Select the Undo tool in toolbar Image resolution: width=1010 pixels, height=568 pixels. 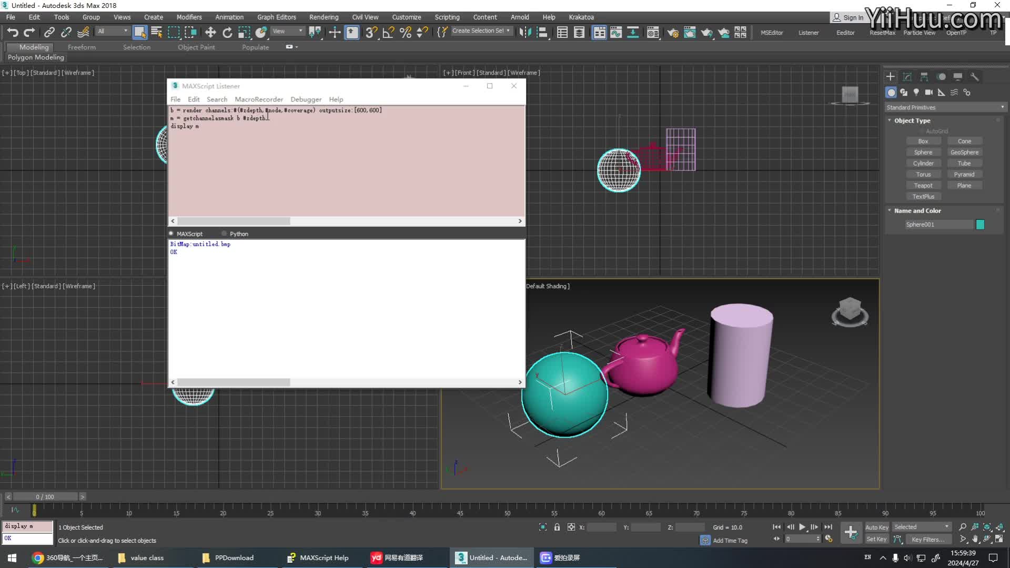point(12,33)
